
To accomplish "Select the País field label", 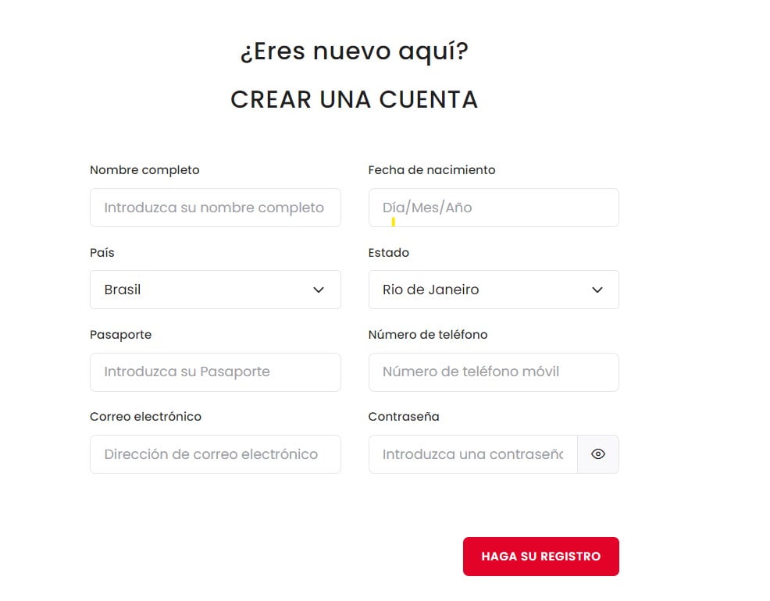I will [x=102, y=252].
